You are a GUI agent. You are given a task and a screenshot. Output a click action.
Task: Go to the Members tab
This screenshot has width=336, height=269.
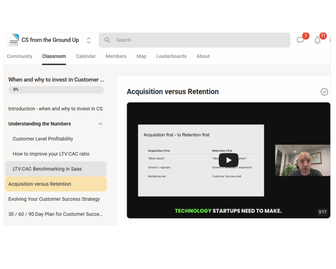pos(116,56)
